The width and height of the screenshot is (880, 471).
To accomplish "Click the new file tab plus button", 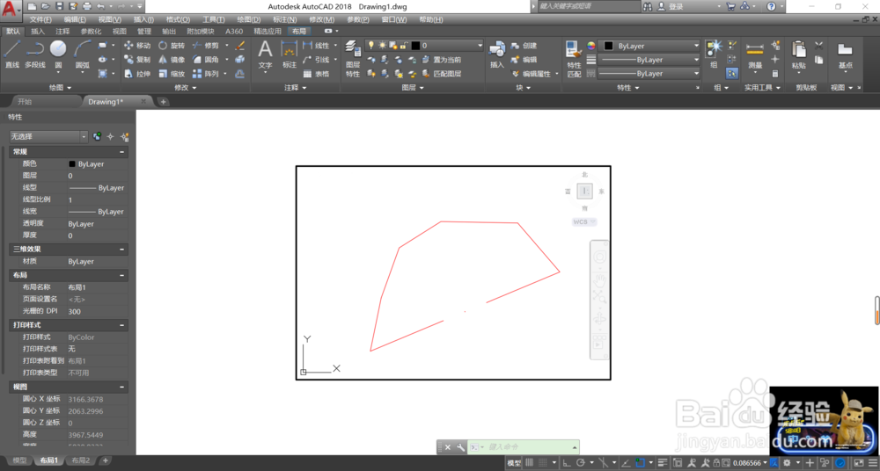I will pos(163,101).
